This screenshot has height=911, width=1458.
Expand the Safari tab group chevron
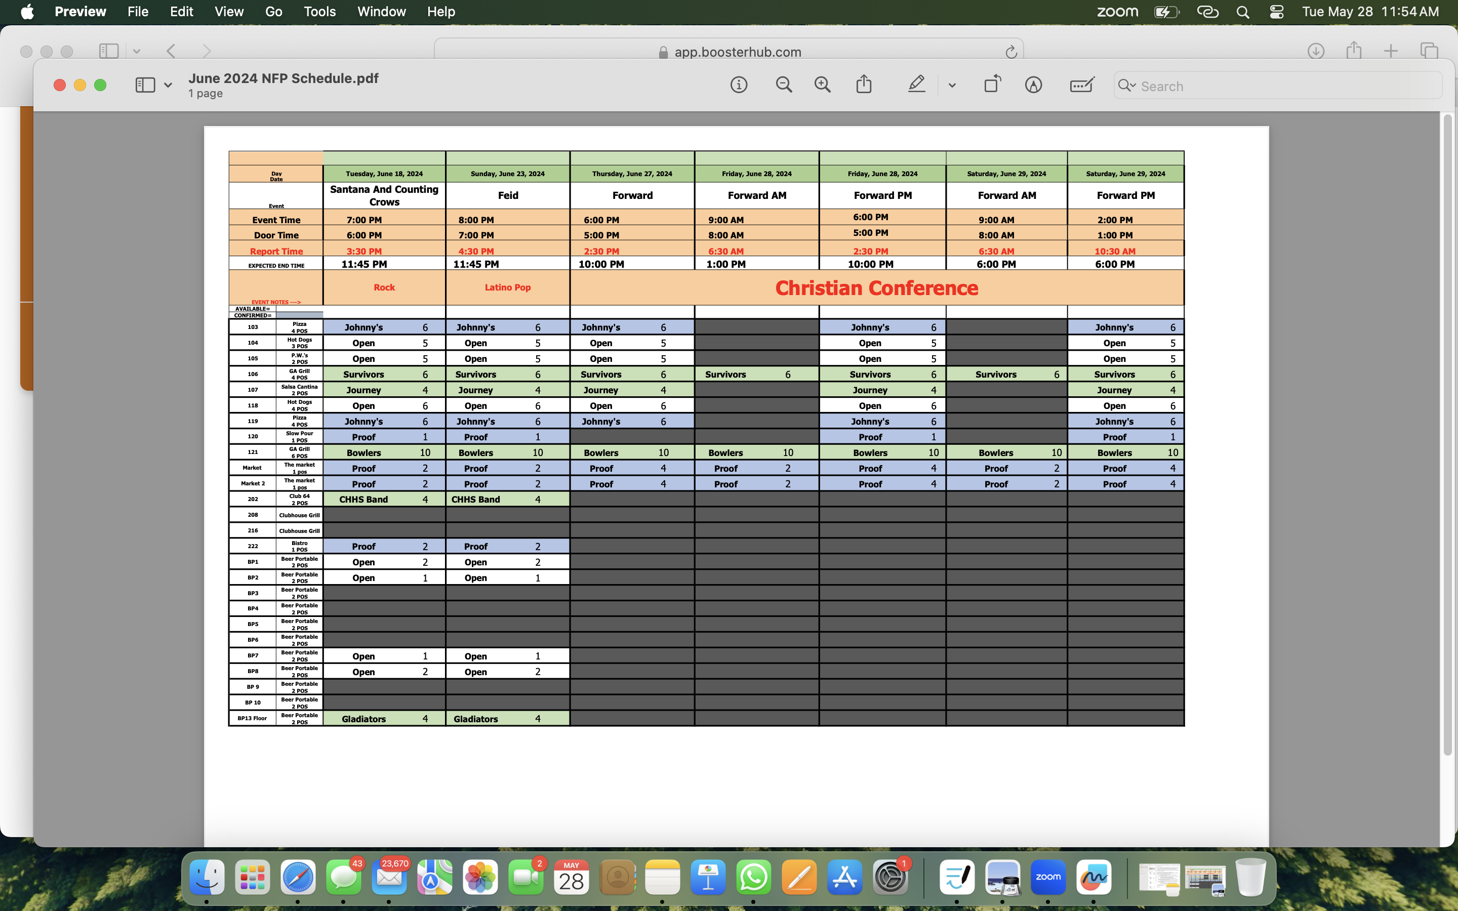[x=137, y=52]
